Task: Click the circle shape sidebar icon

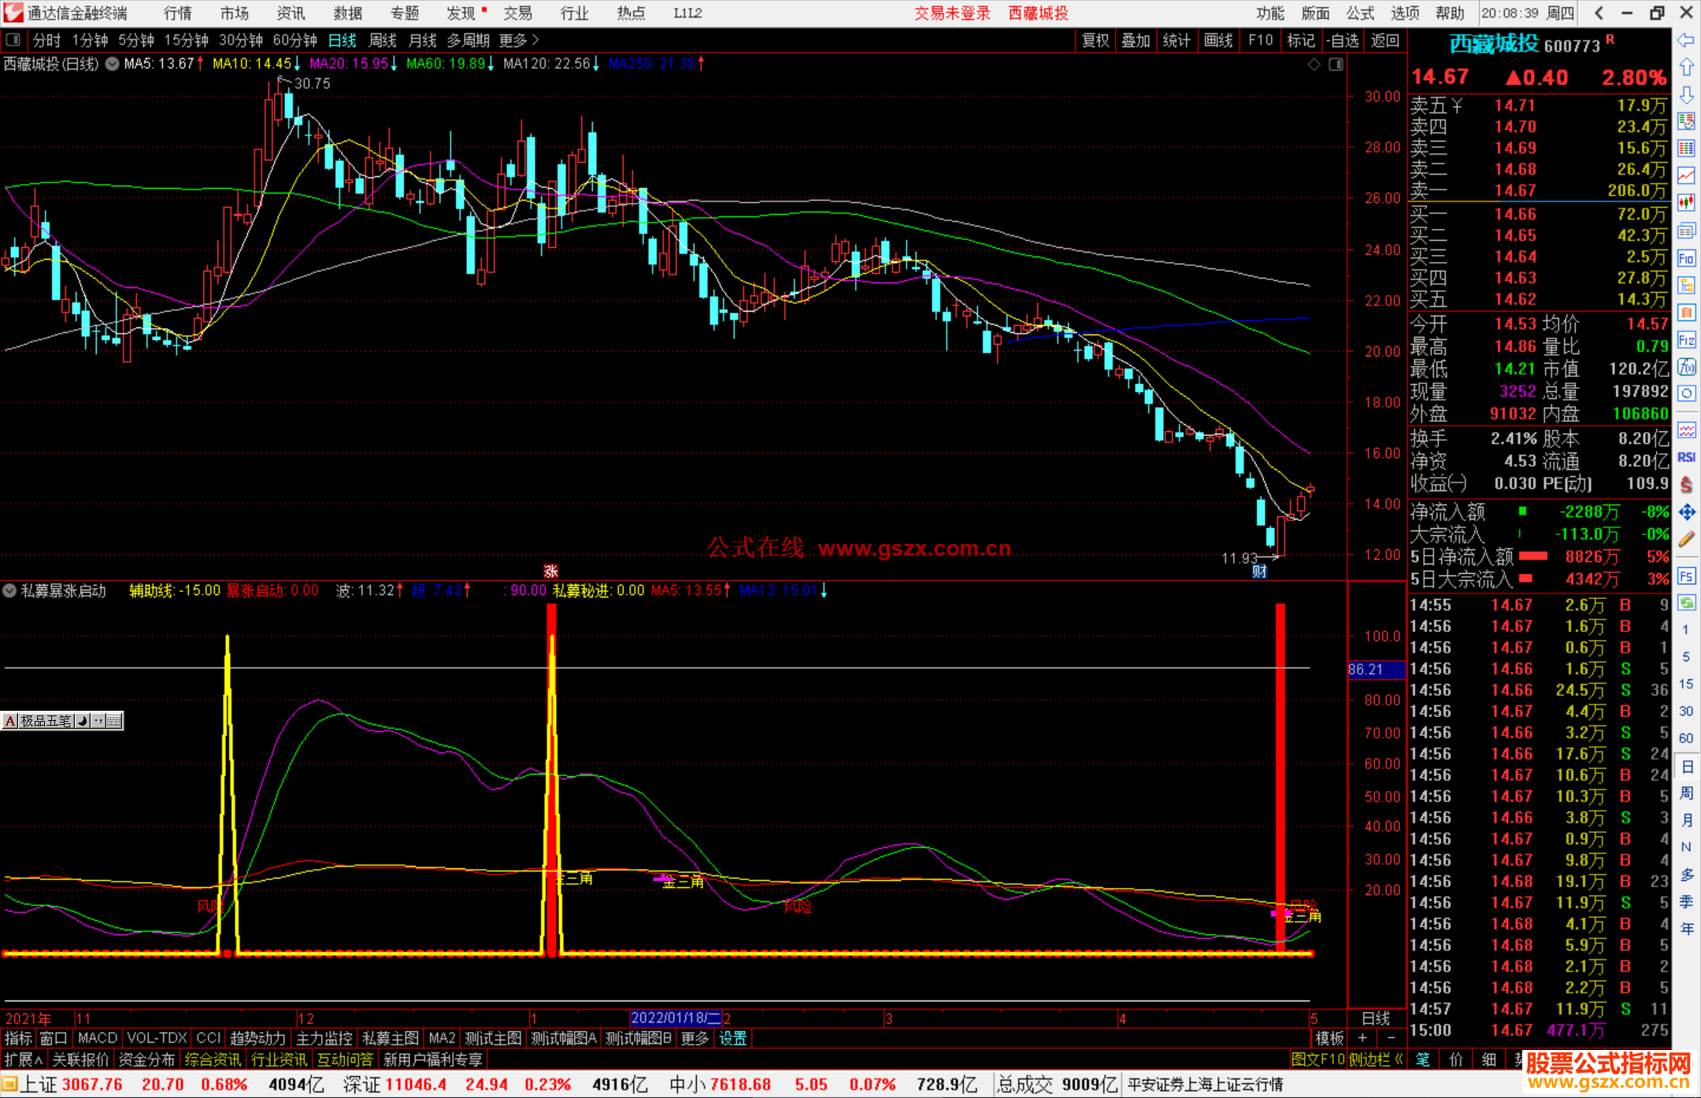Action: [x=1686, y=394]
